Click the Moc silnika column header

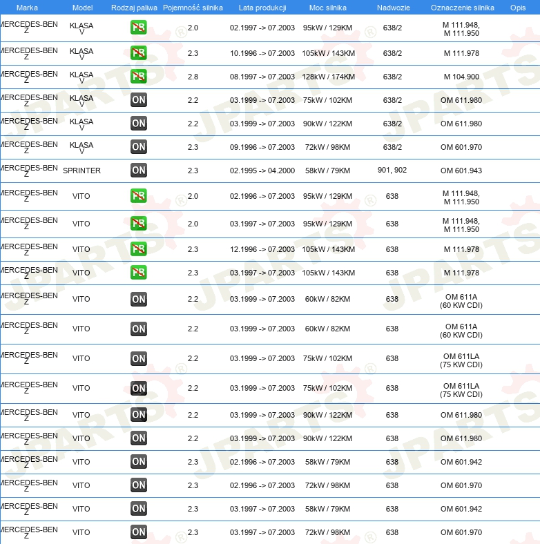(328, 8)
